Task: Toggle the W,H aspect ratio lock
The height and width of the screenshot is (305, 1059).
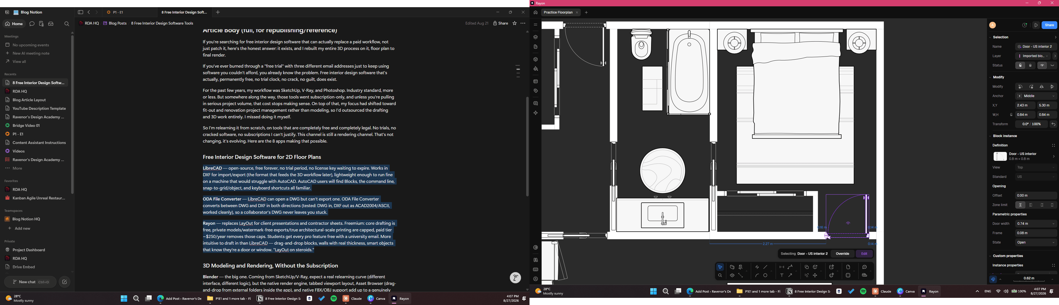Action: pyautogui.click(x=1011, y=115)
